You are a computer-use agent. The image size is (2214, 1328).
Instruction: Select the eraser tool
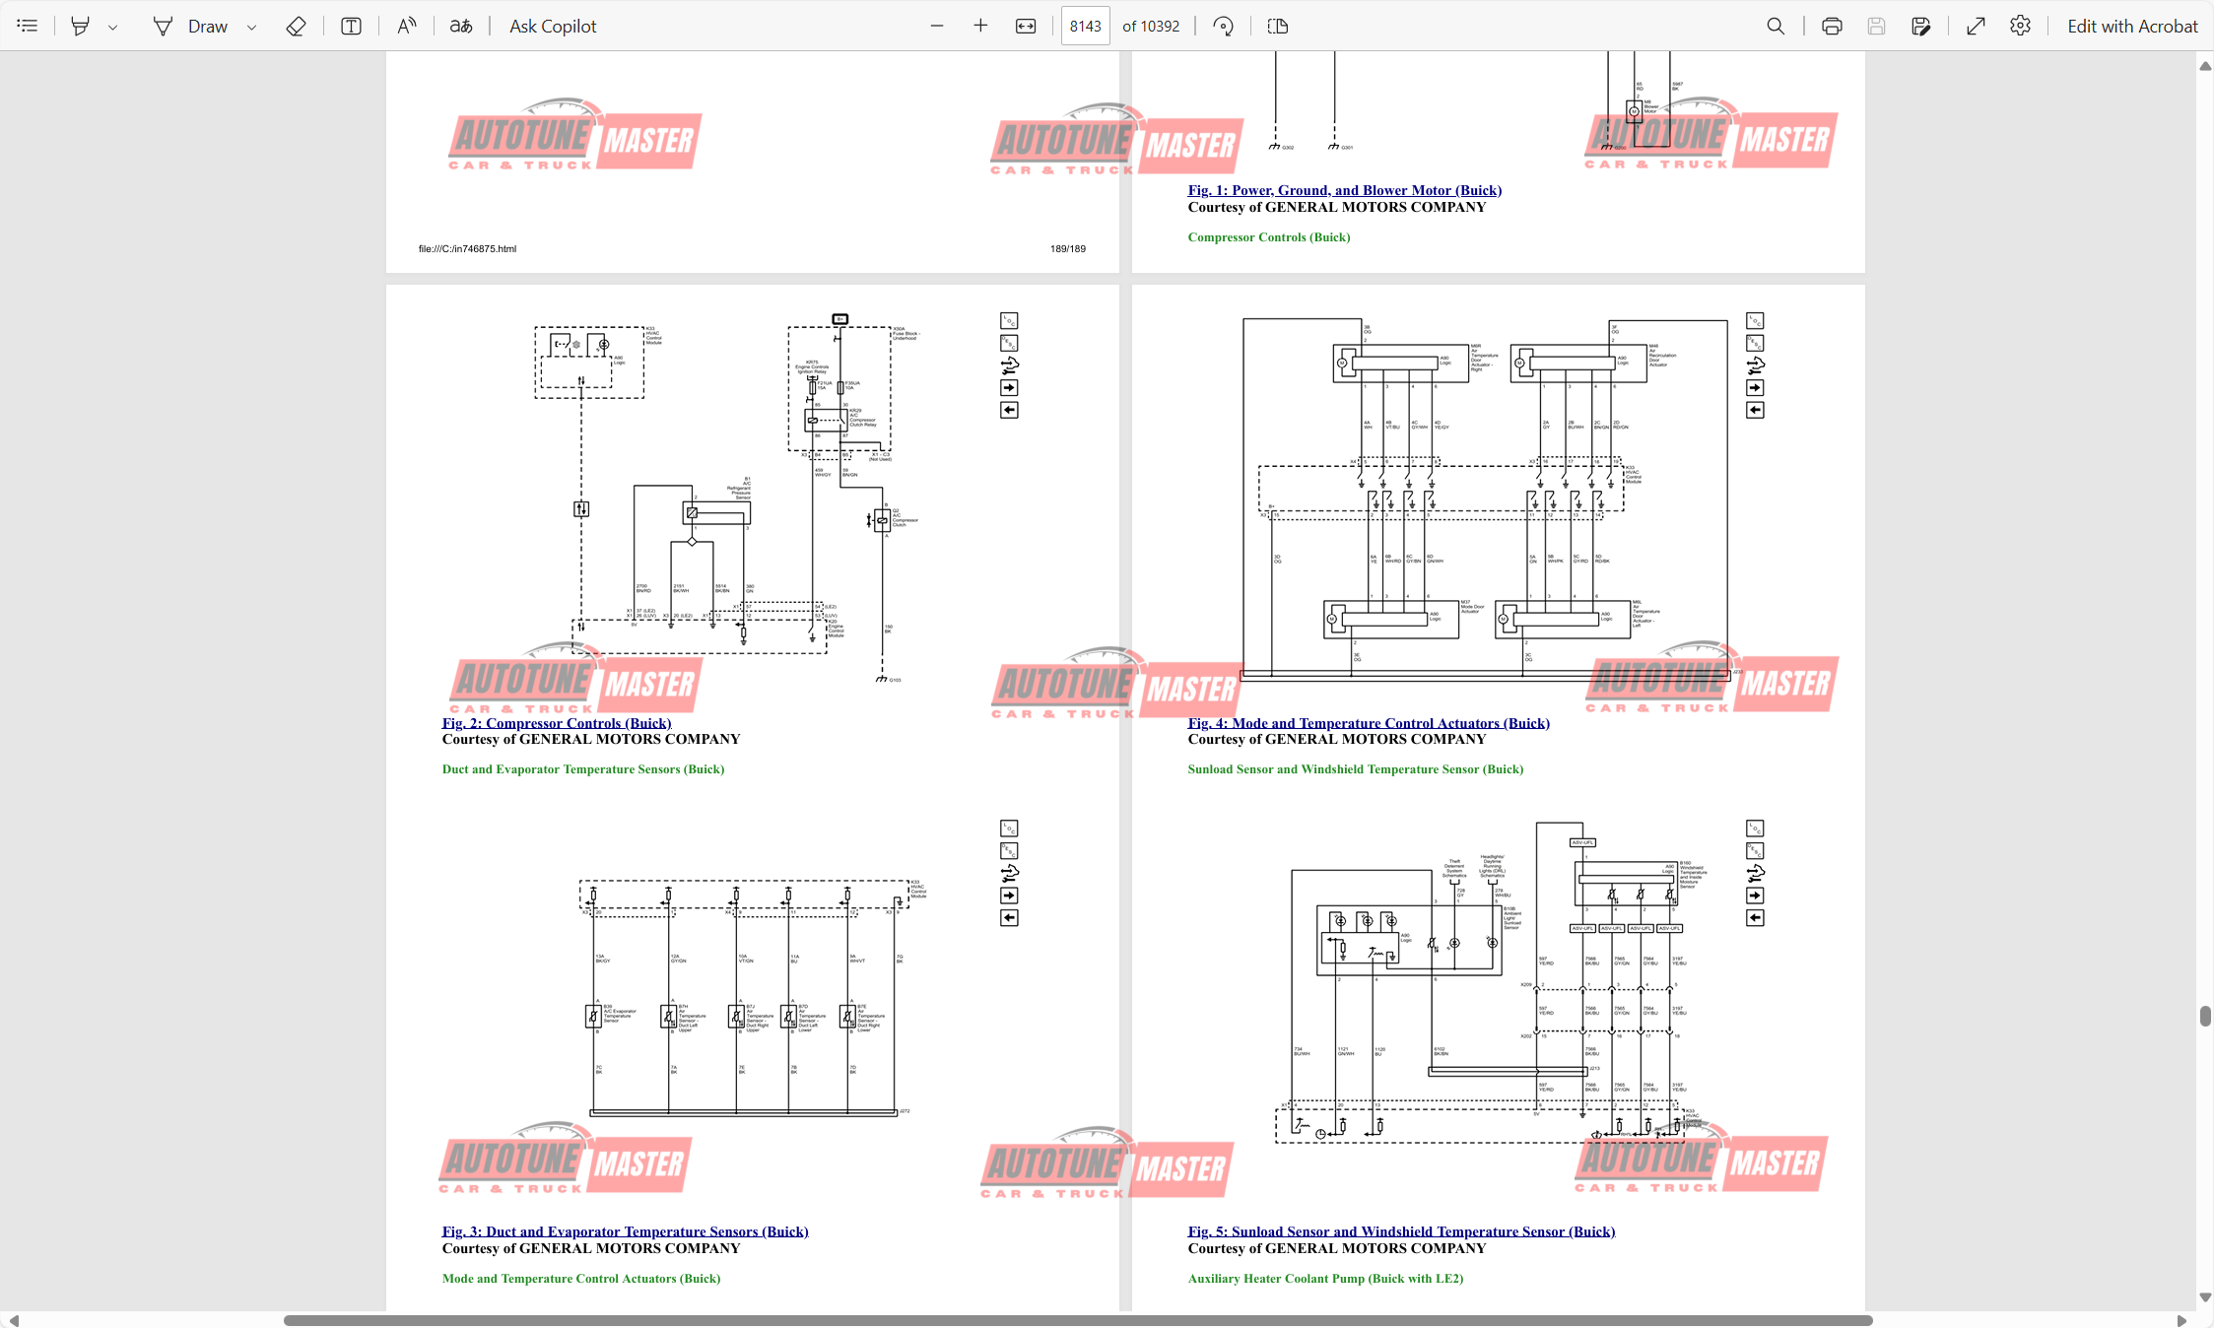point(296,27)
